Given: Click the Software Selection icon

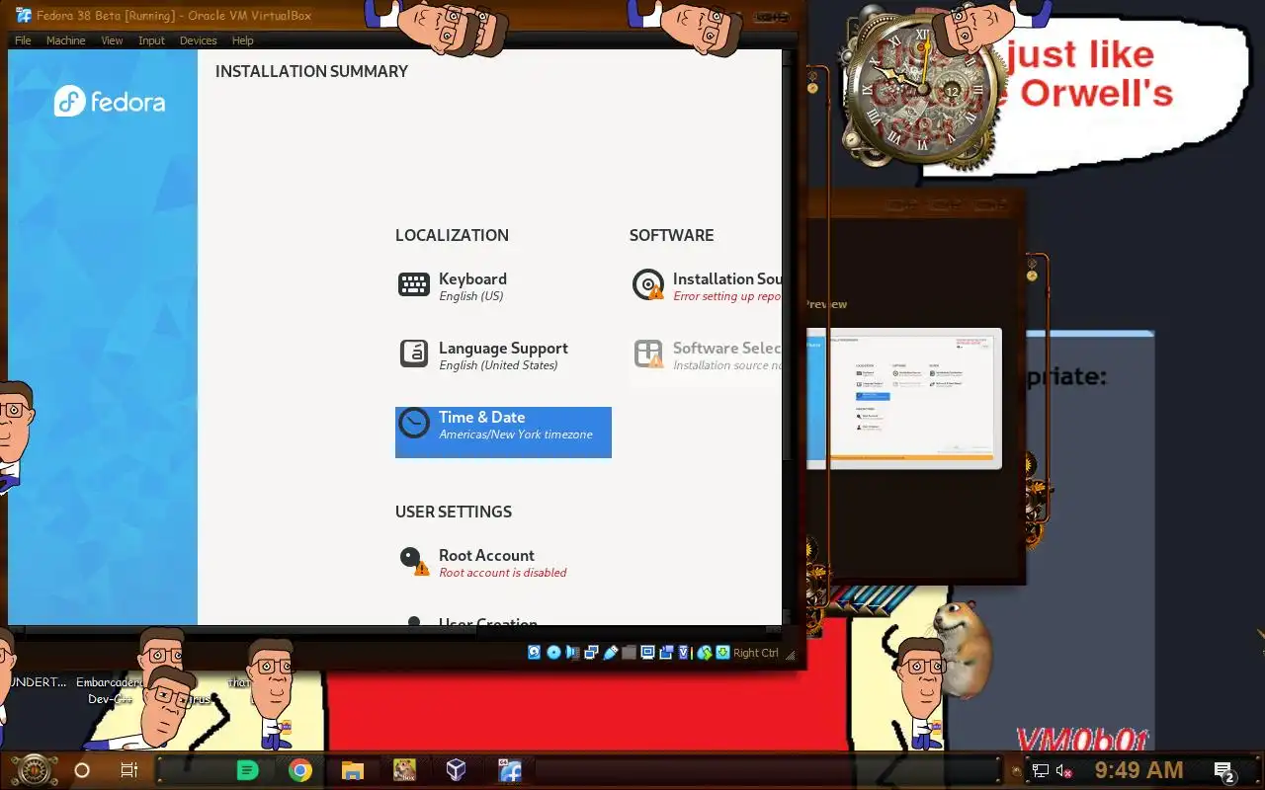Looking at the screenshot, I should [648, 354].
